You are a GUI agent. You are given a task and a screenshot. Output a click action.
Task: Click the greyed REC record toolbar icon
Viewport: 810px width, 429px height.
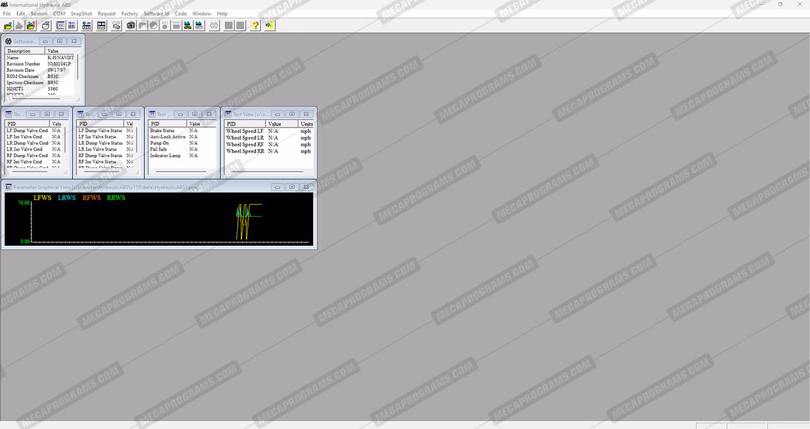tap(165, 26)
